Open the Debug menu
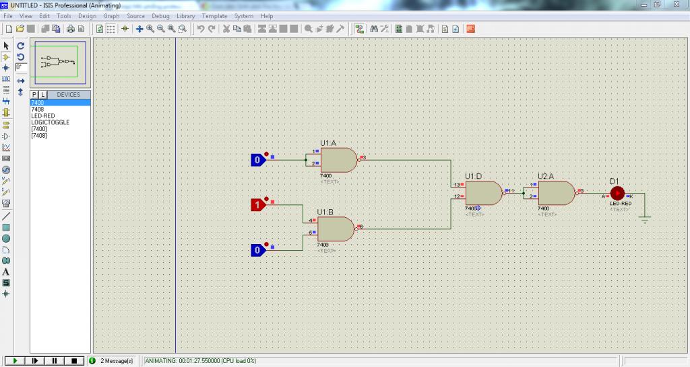Viewport: 690px width, 367px height. tap(160, 15)
